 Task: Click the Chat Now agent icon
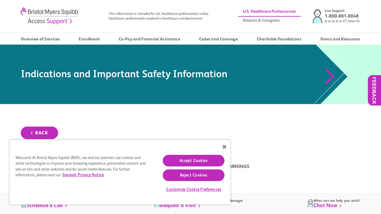tap(310, 204)
